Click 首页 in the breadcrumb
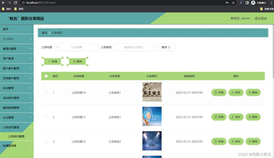The width and height of the screenshot is (274, 158). (44, 33)
